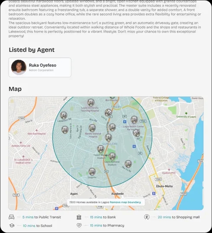Click the 'Listed by Agent' heading

32,50
